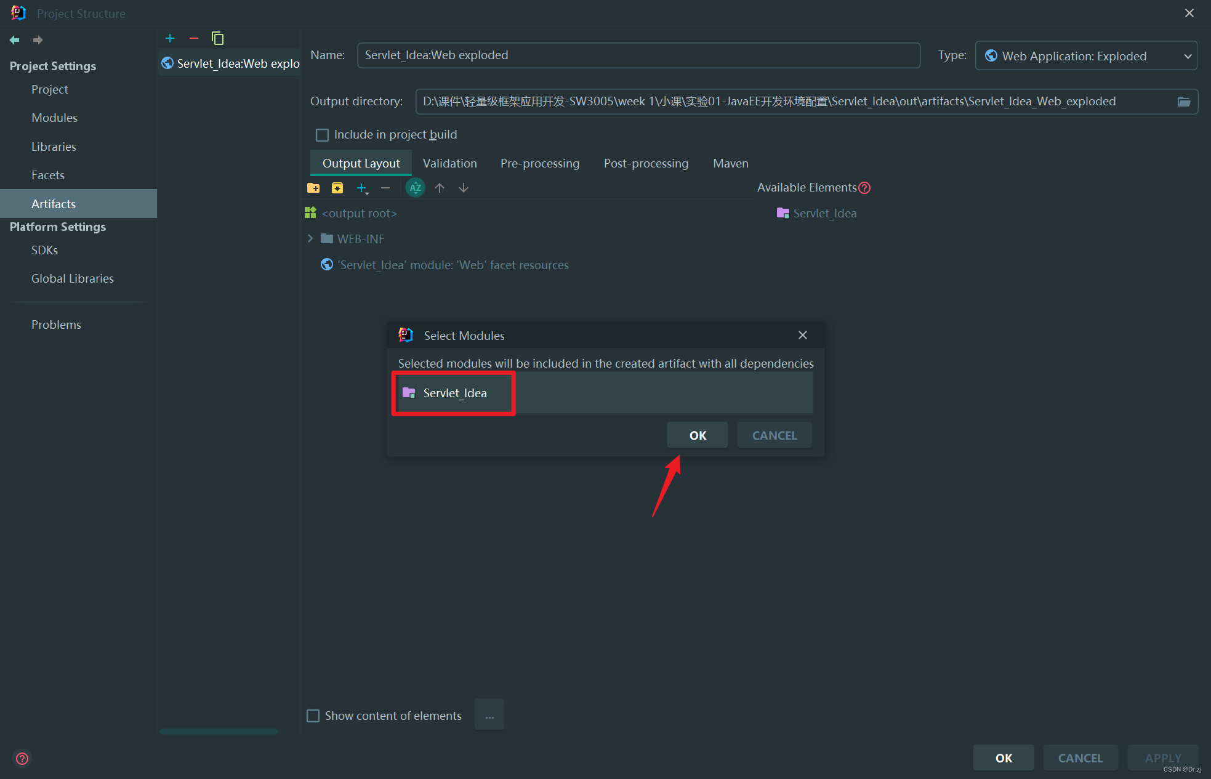Click OK in Project Structure window
The width and height of the screenshot is (1211, 779).
pos(1004,758)
